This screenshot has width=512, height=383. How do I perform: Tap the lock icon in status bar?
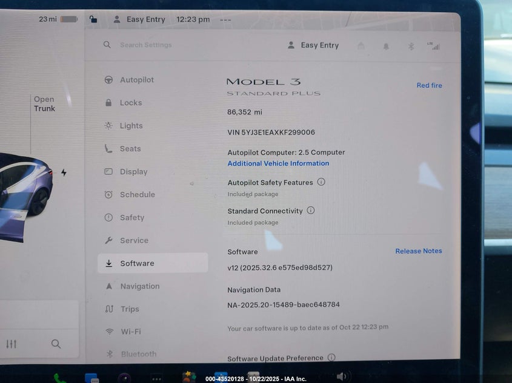93,19
